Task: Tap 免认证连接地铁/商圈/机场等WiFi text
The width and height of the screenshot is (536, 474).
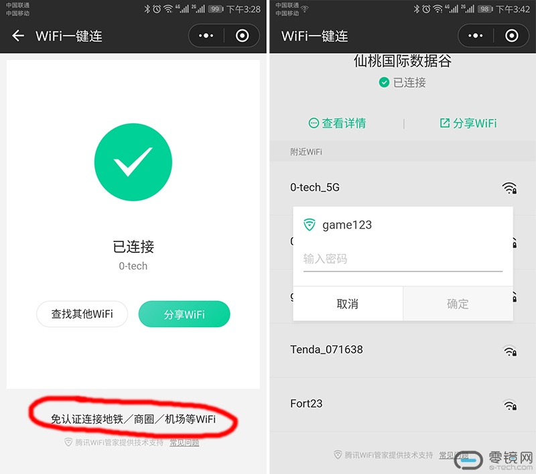Action: [133, 419]
